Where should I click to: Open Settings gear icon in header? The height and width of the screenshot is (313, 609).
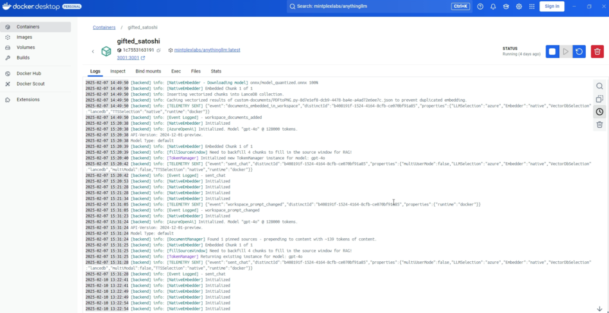click(x=519, y=6)
